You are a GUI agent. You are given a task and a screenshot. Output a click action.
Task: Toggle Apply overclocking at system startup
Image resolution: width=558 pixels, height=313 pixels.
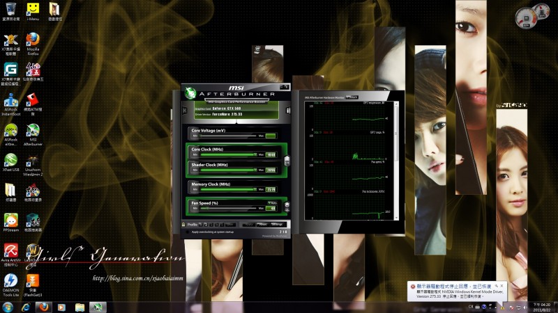[x=188, y=232]
